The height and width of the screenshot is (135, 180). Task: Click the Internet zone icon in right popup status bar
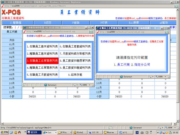coord(121,77)
